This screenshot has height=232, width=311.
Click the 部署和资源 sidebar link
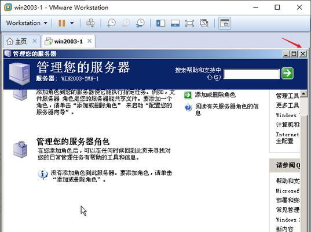coord(288,200)
